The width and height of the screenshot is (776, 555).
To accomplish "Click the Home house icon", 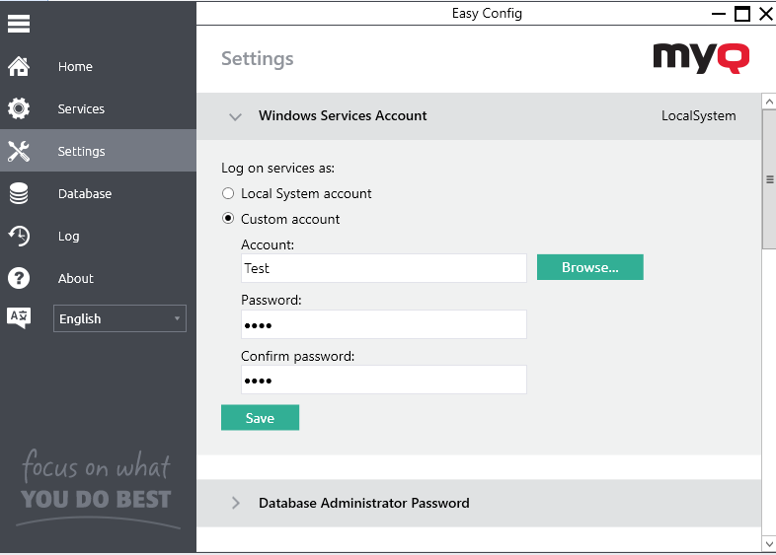I will (x=19, y=67).
